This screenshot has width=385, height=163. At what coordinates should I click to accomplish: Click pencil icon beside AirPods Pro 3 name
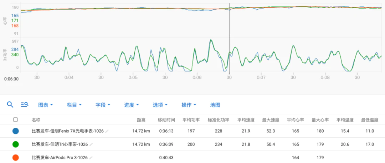point(91,157)
